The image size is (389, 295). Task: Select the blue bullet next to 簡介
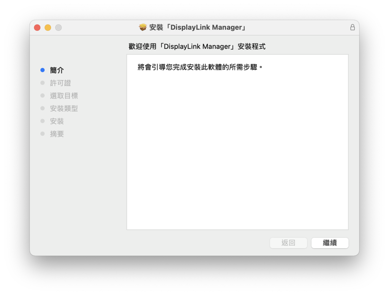point(43,70)
